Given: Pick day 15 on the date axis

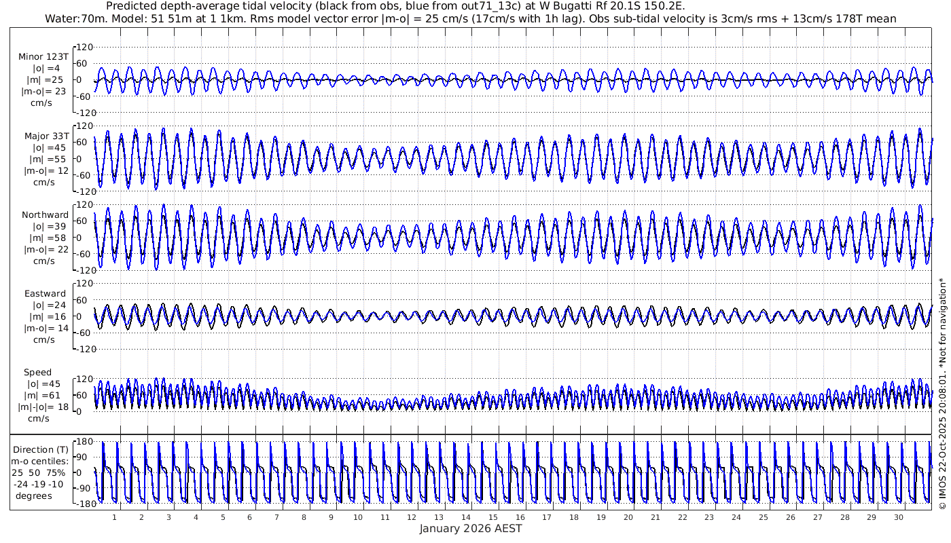Looking at the screenshot, I should (493, 517).
